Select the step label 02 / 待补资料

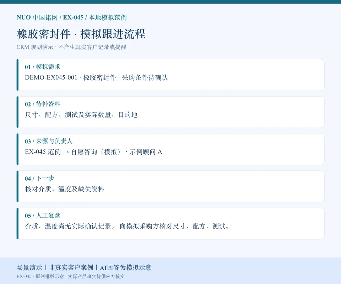[x=42, y=104]
